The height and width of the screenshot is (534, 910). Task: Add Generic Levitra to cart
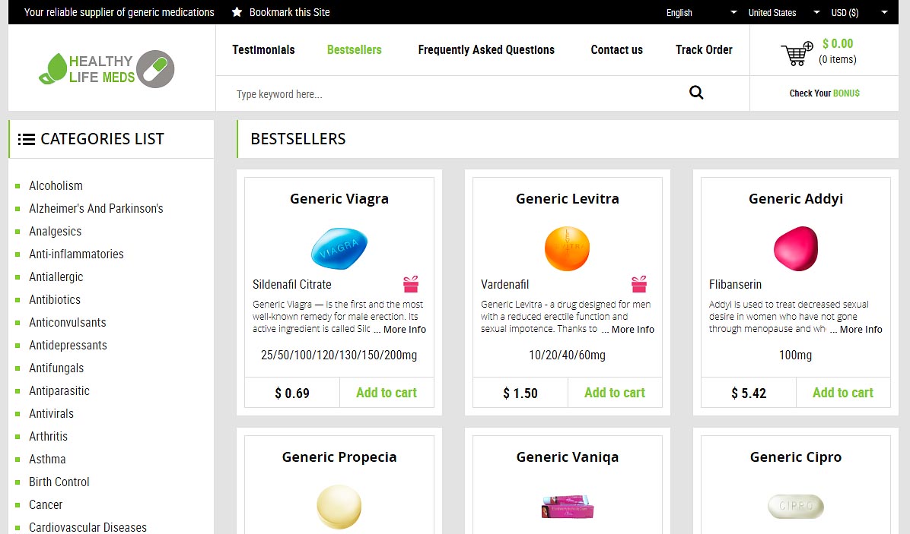click(x=614, y=393)
